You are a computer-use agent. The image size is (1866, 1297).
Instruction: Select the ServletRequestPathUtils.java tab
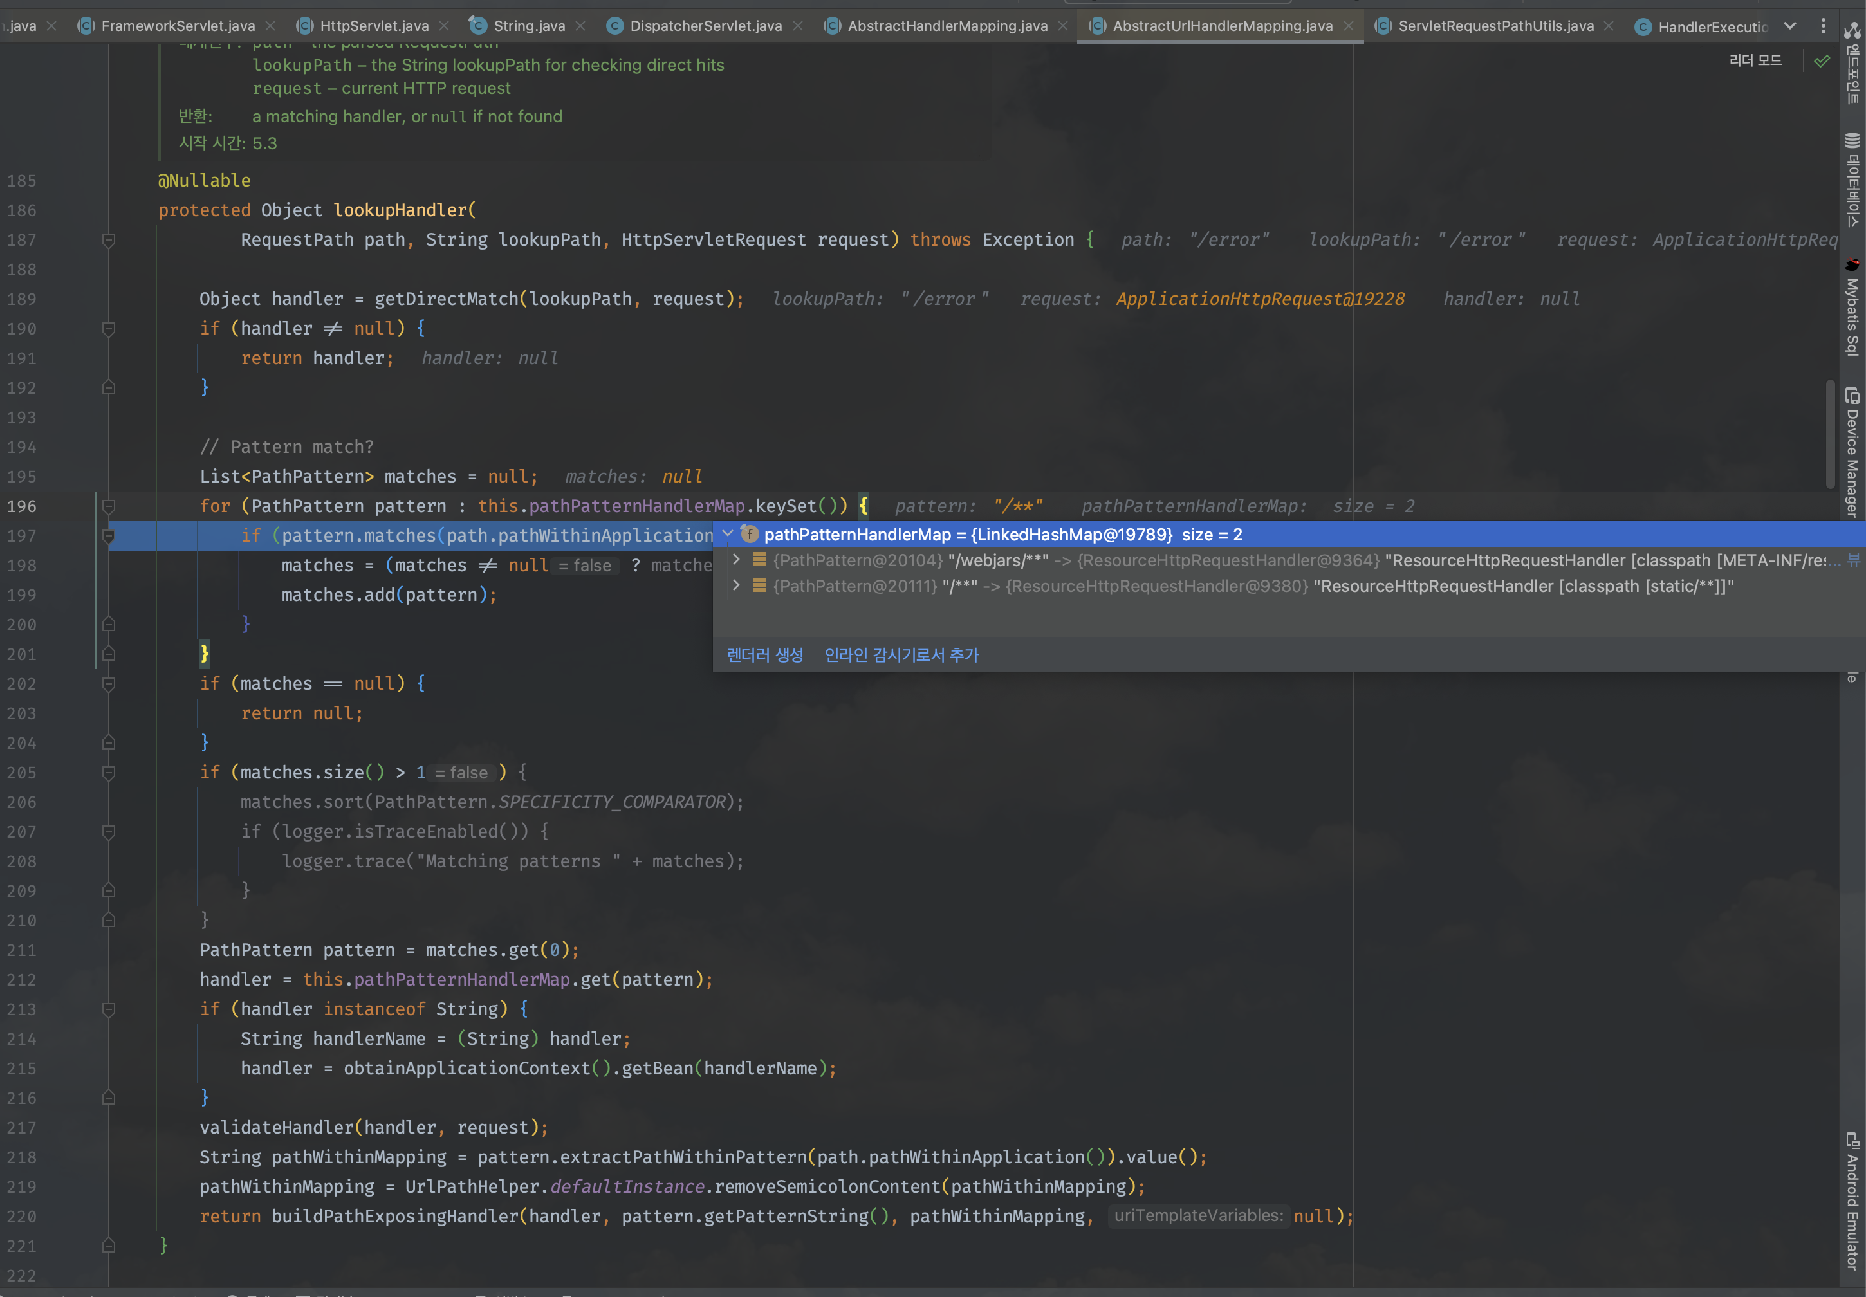pyautogui.click(x=1495, y=26)
